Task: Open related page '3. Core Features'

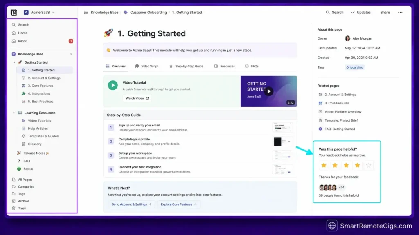Action: (333, 103)
